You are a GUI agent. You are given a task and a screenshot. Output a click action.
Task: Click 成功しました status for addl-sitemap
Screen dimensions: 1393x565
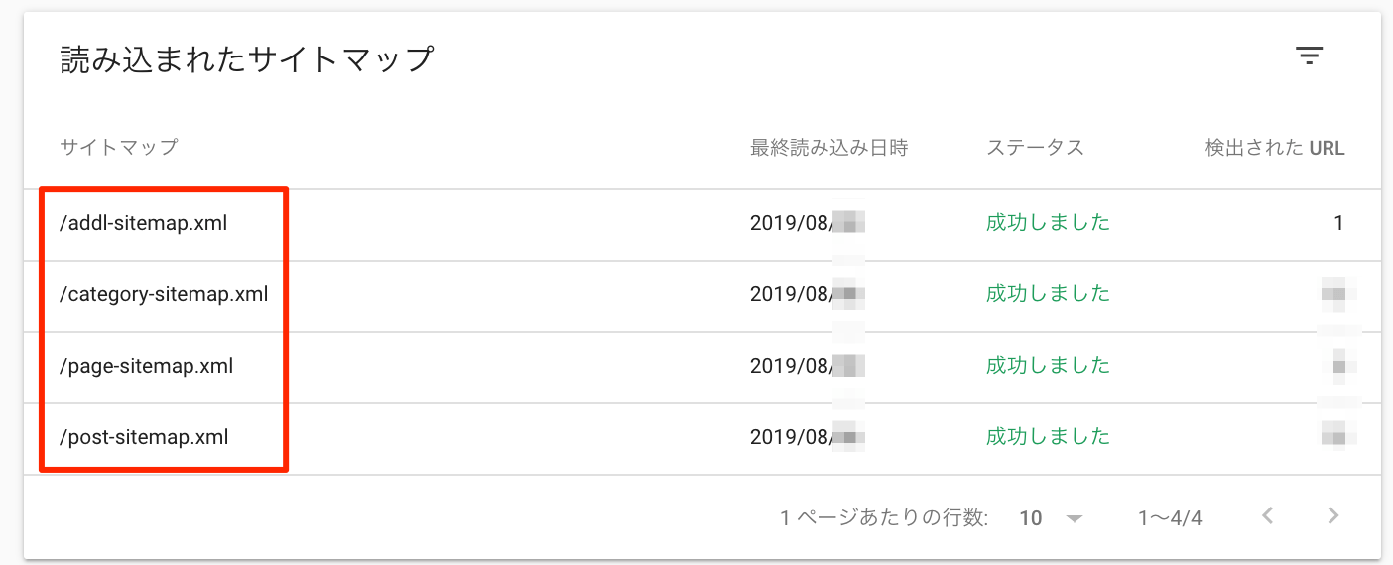click(x=1048, y=223)
